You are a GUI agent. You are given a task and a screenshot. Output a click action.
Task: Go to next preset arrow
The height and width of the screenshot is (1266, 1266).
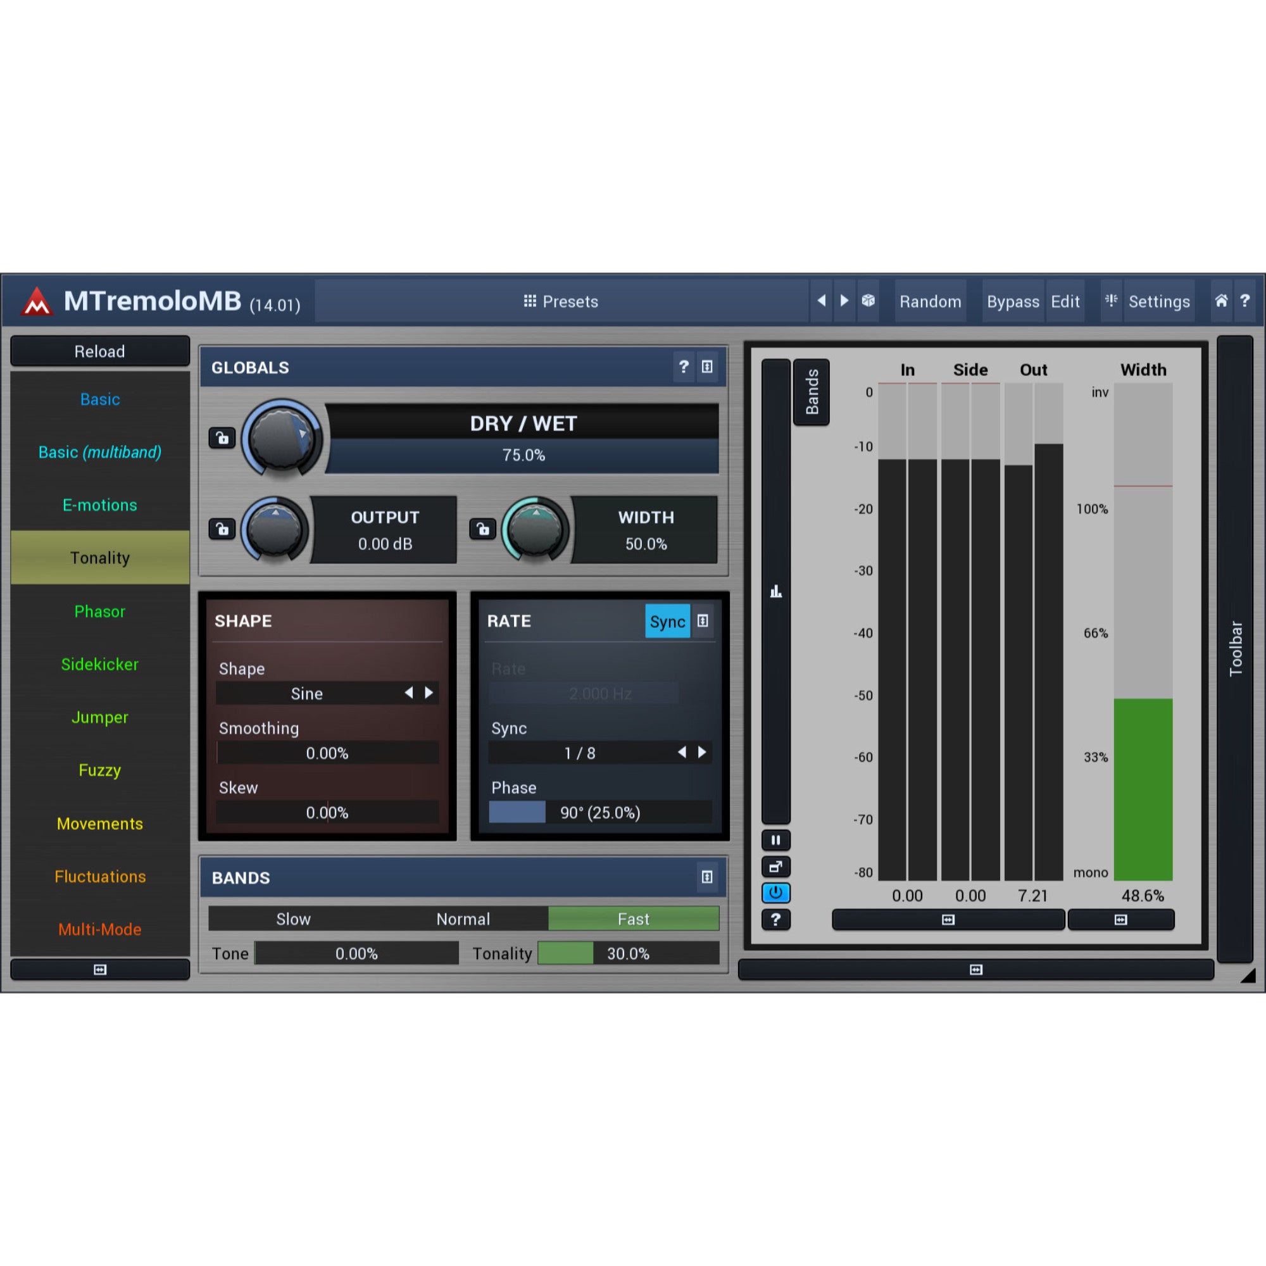coord(844,301)
